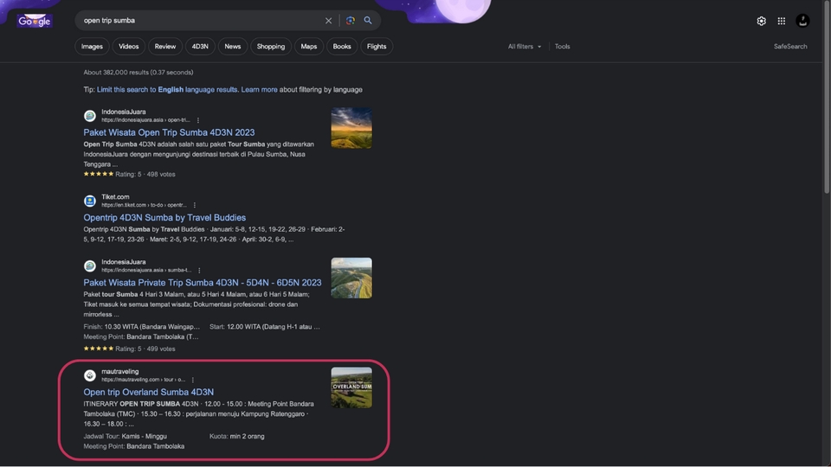Click the first IndonesiaJuara site favicon
Image resolution: width=831 pixels, height=467 pixels.
[89, 115]
